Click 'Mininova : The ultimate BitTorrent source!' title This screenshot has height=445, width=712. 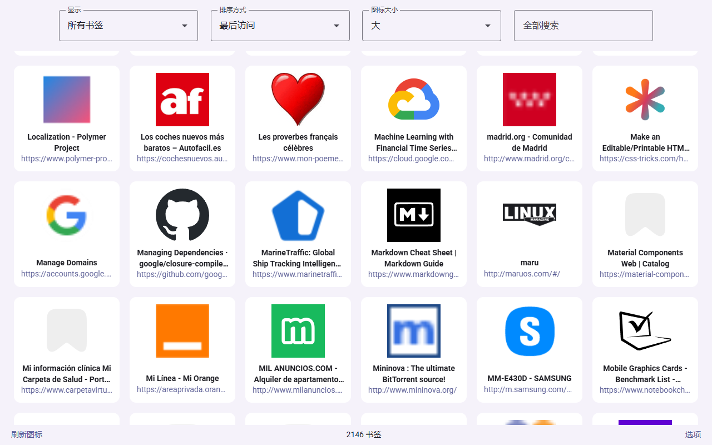pos(414,374)
